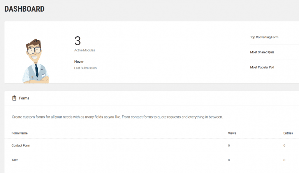299x173 pixels.
Task: Click the Views count for Contact Form
Action: (x=229, y=145)
